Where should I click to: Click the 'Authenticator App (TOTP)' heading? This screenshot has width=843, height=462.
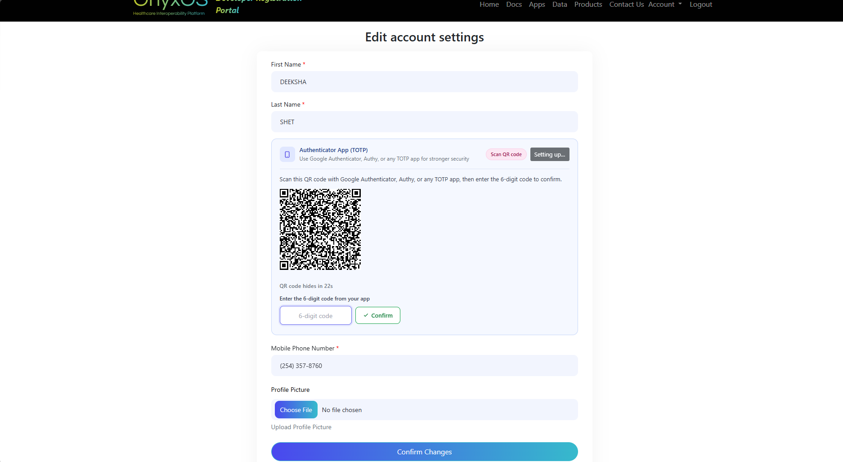tap(333, 150)
